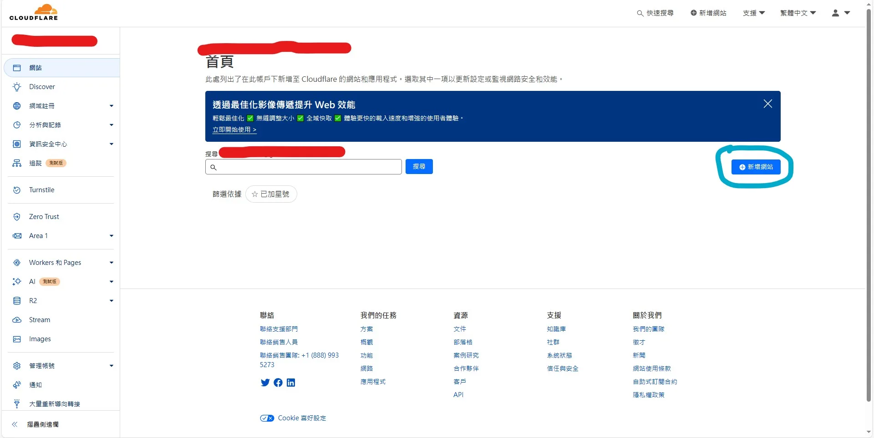This screenshot has height=438, width=874.
Task: Expand the 網域註冊 submenu arrow
Action: tap(112, 106)
